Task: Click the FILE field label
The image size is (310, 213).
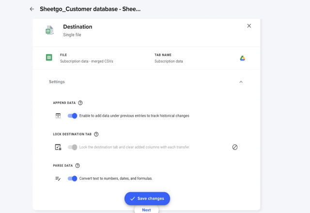Action: (x=63, y=55)
